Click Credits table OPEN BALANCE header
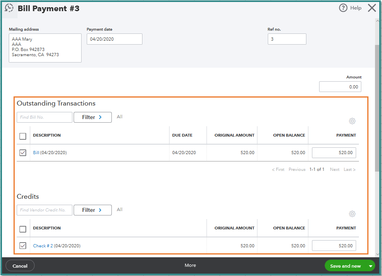 (289, 228)
